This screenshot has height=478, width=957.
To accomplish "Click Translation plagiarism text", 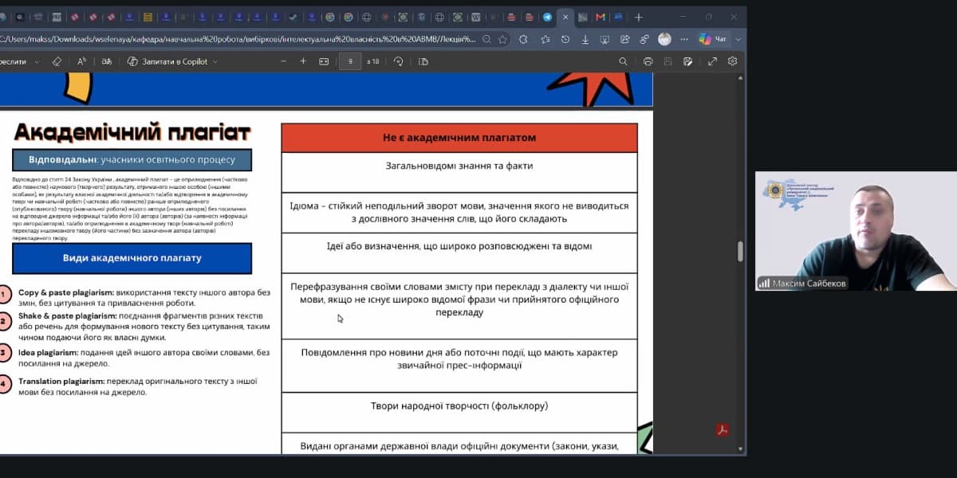I will pos(138,386).
